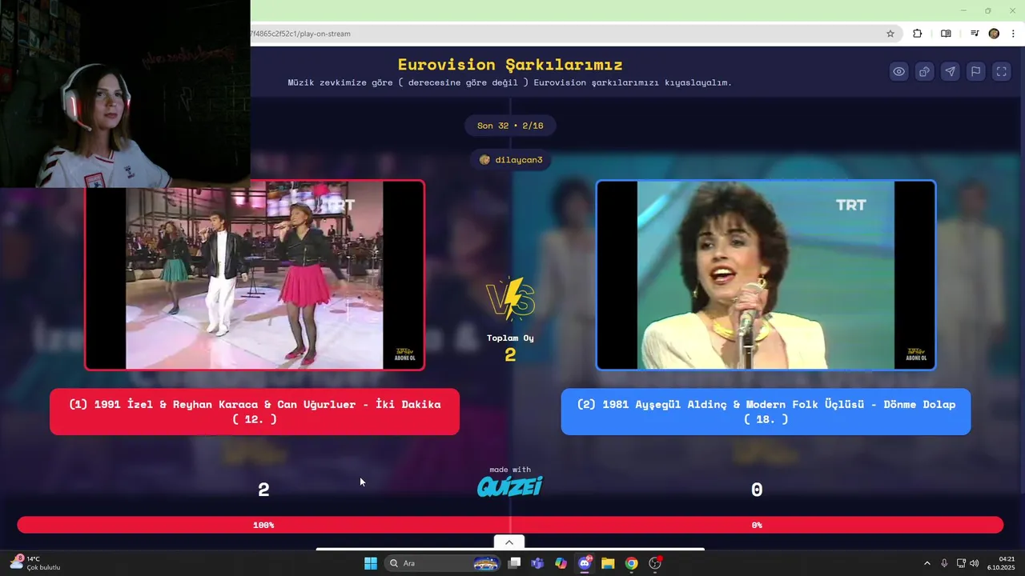Open weather widget 14°C Çok bulutlu
Image resolution: width=1025 pixels, height=576 pixels.
pos(36,563)
